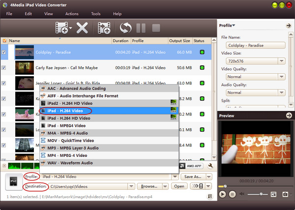Viewport: 295px width, 210px height.
Task: Open the Destination path dropdown
Action: click(131, 186)
